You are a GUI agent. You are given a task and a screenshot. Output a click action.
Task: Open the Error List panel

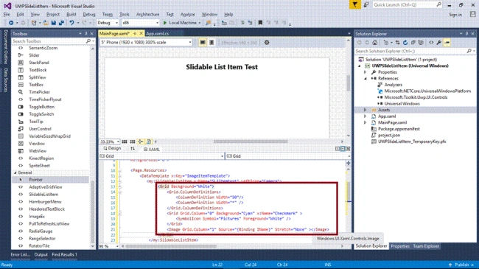21,255
